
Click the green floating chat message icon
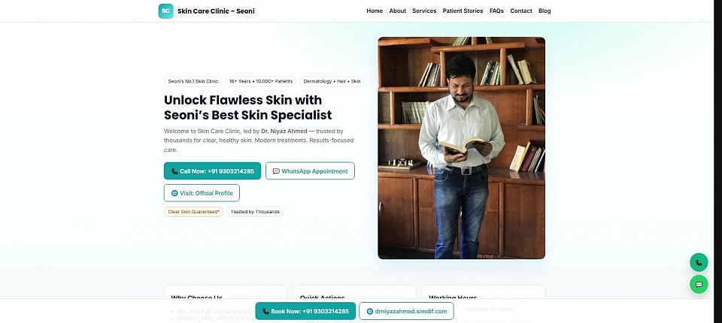[699, 284]
